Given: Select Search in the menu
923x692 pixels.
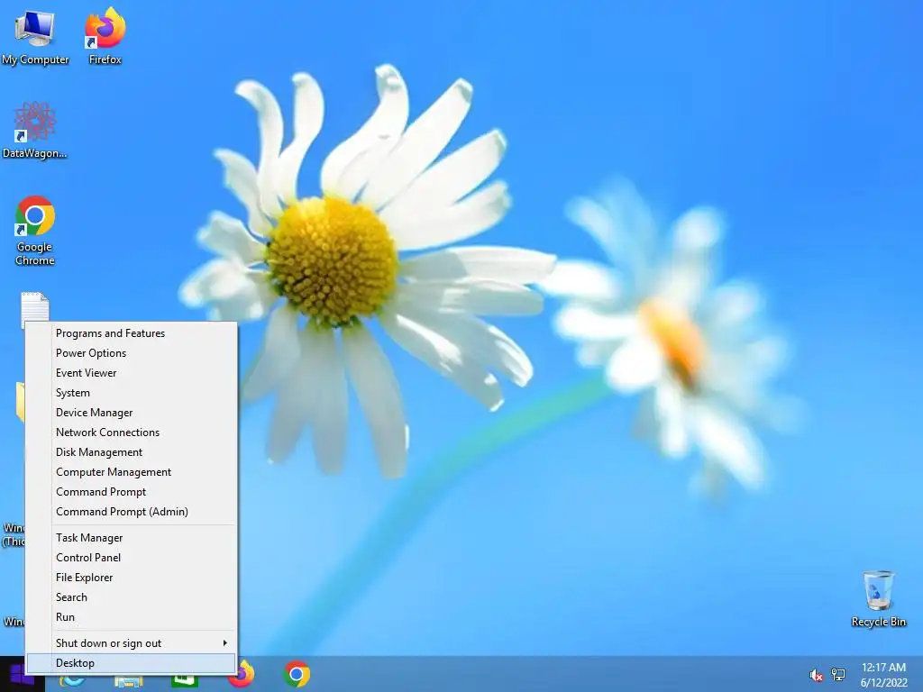Looking at the screenshot, I should pyautogui.click(x=132, y=597).
